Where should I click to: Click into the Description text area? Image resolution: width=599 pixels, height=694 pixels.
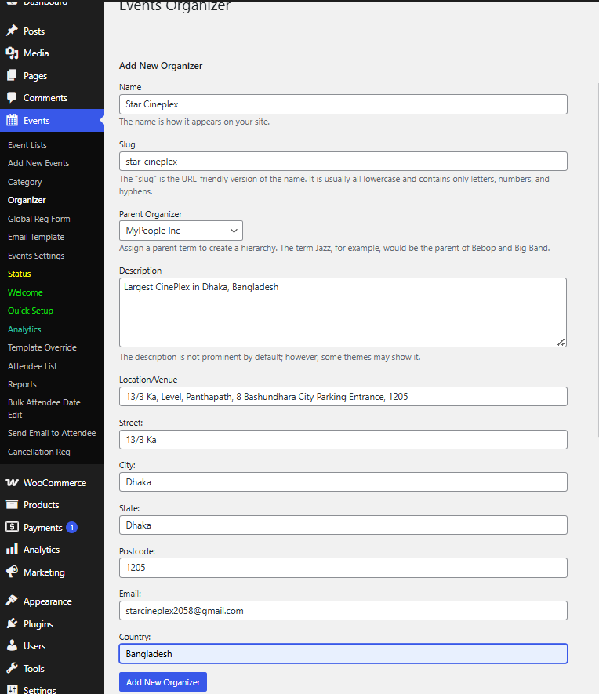343,312
